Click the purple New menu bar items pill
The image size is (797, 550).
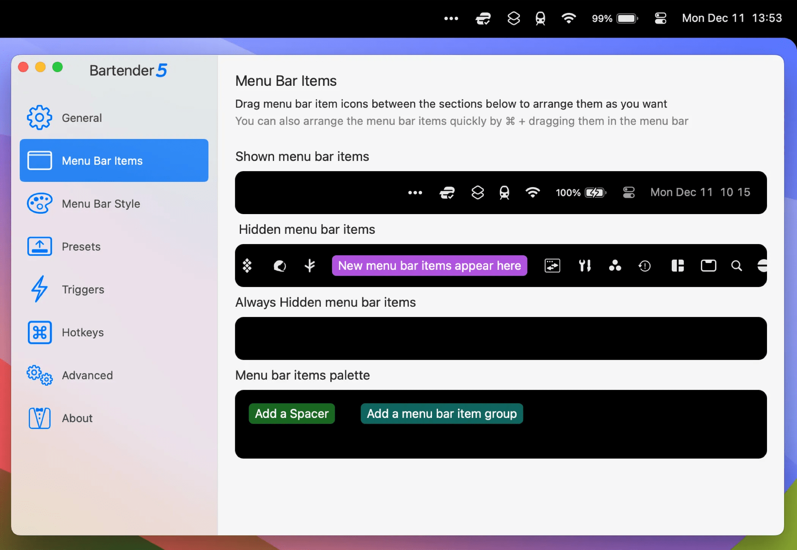(429, 266)
